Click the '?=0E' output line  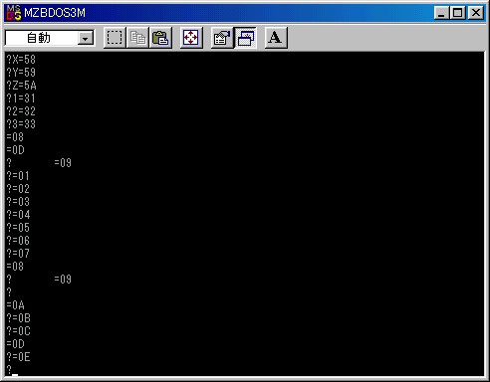point(18,357)
